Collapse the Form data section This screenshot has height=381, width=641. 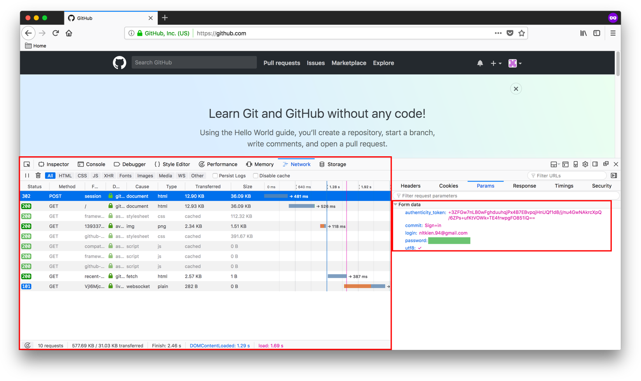click(396, 204)
